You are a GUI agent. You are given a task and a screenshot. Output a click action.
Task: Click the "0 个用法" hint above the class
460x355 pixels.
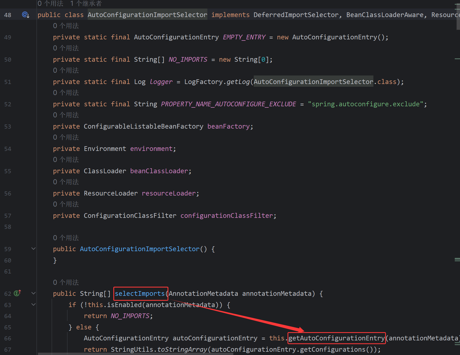pyautogui.click(x=51, y=4)
